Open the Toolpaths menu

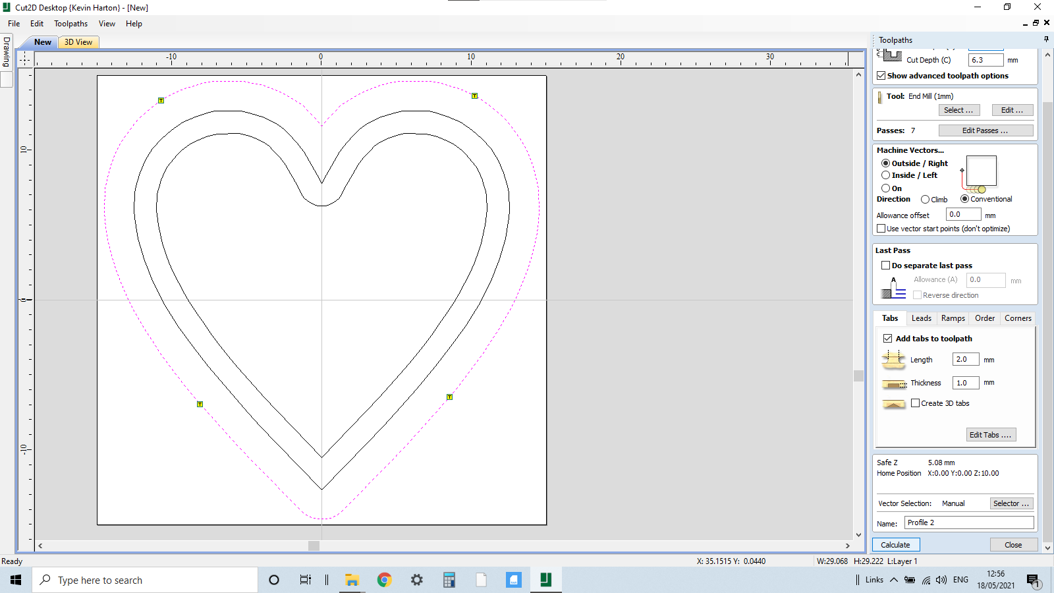pyautogui.click(x=70, y=24)
